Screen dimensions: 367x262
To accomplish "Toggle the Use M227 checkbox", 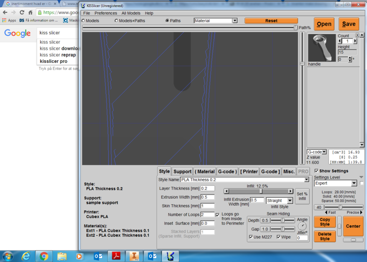I will 251,237.
